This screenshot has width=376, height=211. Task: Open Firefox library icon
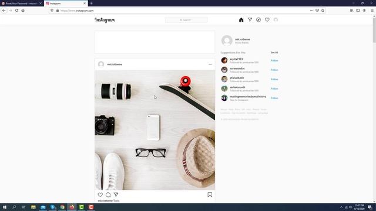[352, 11]
